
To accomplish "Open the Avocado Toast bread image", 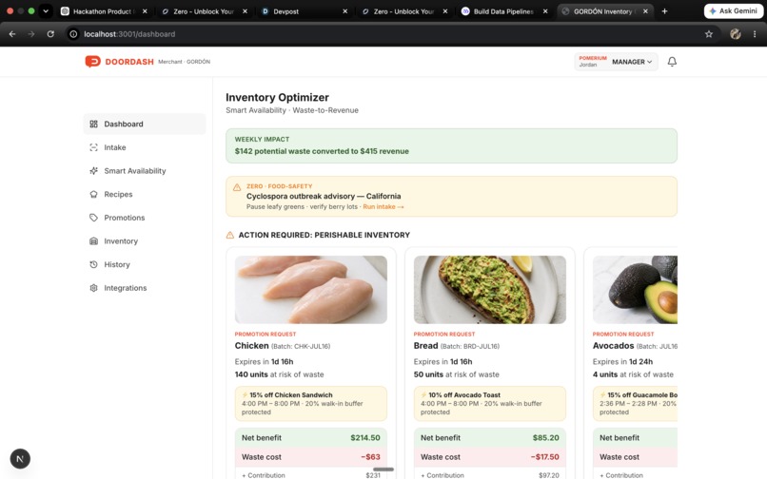I will pos(490,290).
